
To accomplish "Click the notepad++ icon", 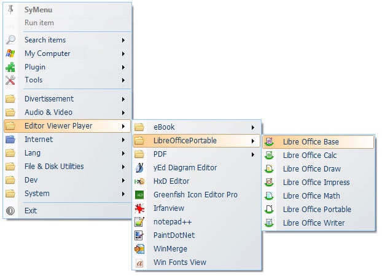I will [139, 222].
